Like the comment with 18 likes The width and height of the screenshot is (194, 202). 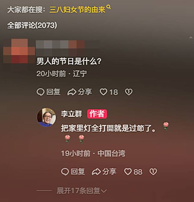[x=104, y=92]
